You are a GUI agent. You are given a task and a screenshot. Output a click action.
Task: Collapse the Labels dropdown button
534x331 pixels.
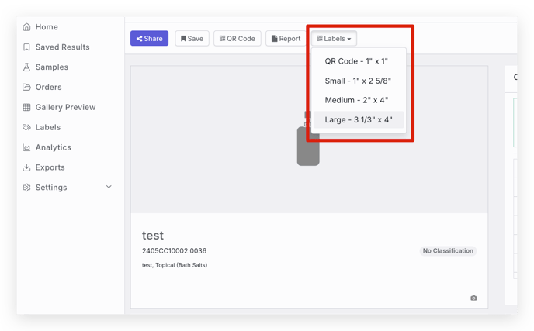click(x=334, y=39)
